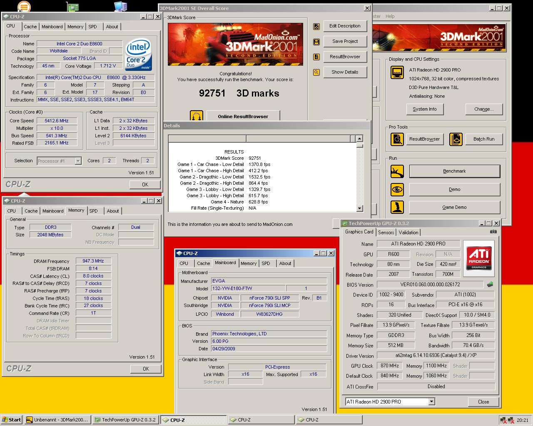Viewport: 533px width, 426px height.
Task: Click the Close button in GPU-Z
Action: pyautogui.click(x=483, y=401)
